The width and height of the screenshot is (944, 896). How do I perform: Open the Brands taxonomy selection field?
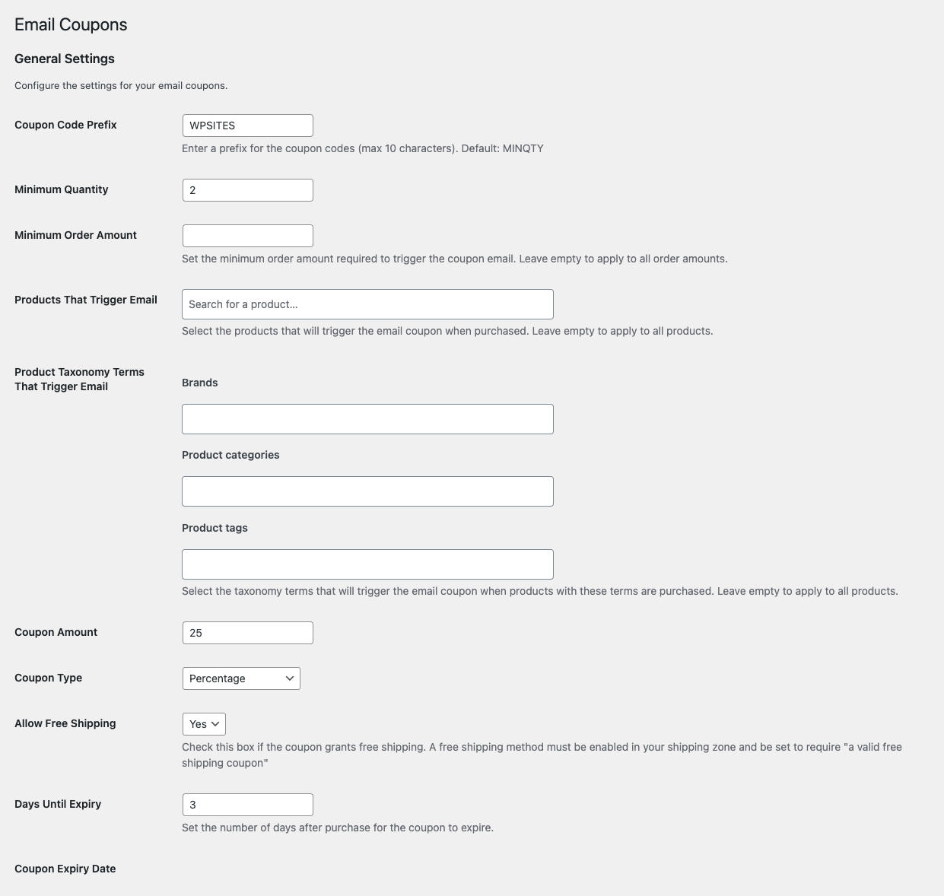[x=367, y=419]
